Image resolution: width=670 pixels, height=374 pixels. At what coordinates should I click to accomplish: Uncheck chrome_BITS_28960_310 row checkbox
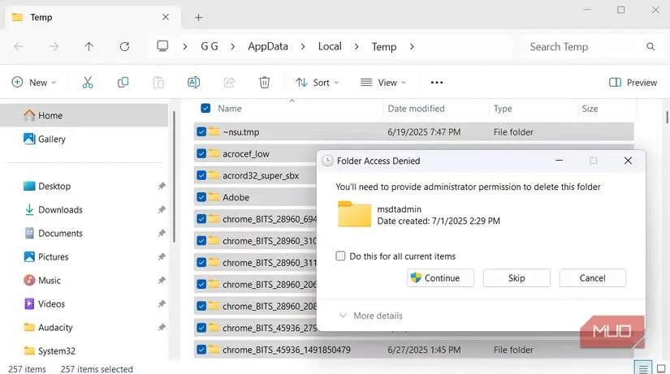point(201,241)
